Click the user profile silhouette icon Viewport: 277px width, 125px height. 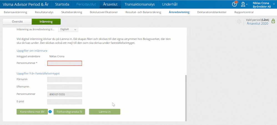coord(243,4)
